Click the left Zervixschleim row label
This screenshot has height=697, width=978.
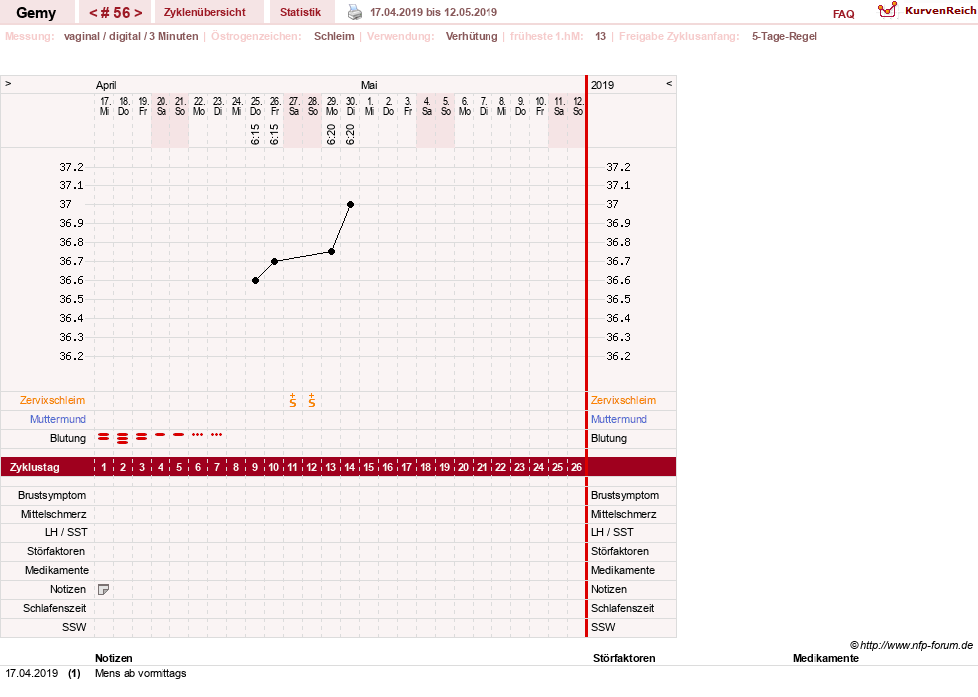(x=53, y=401)
